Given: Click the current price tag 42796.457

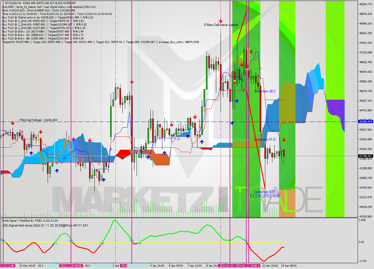Looking at the screenshot, I should [365, 156].
